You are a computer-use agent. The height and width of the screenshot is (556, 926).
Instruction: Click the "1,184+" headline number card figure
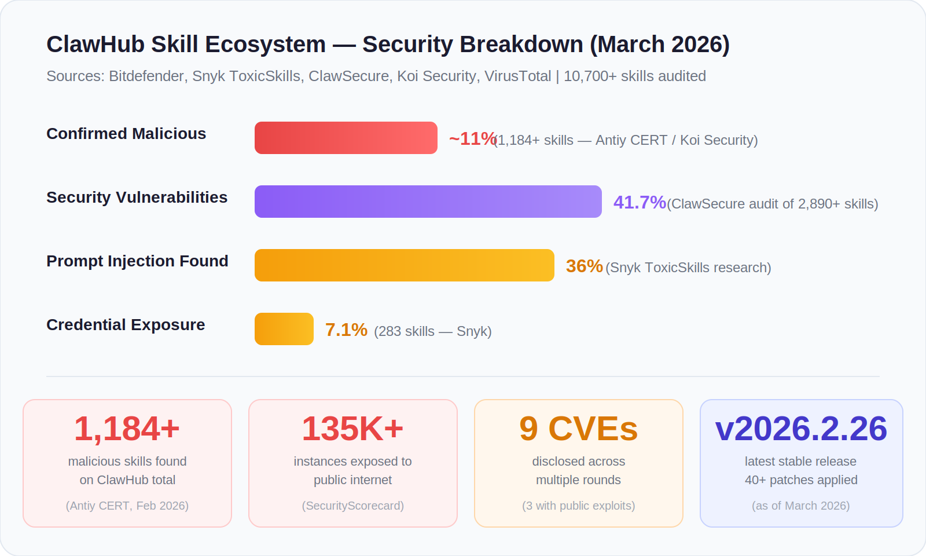click(127, 429)
